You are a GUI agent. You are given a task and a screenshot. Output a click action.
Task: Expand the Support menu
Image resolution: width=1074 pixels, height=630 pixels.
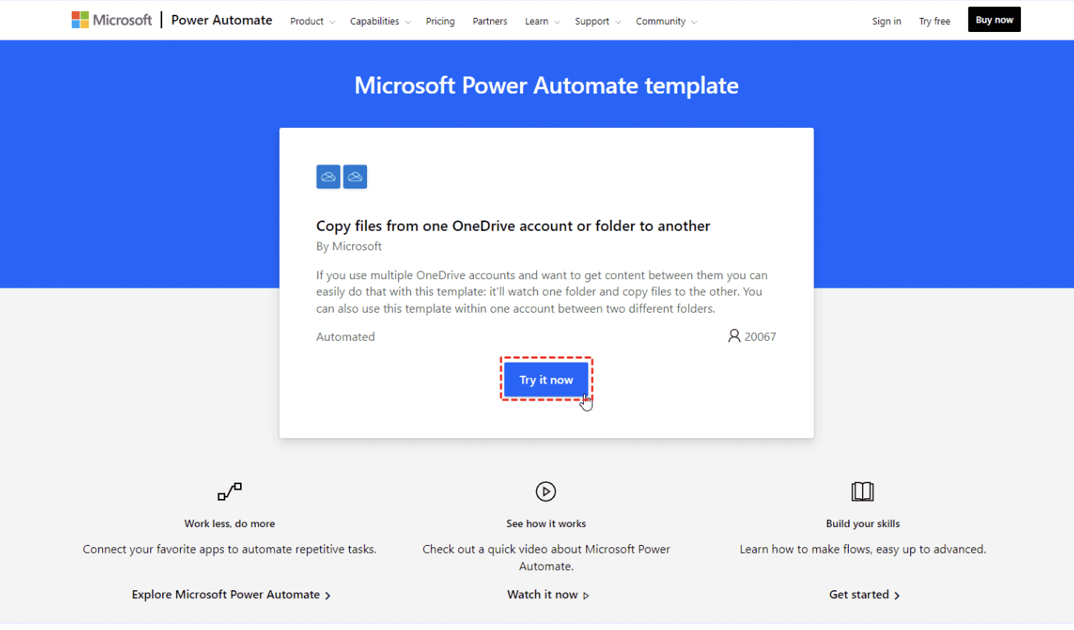click(598, 21)
